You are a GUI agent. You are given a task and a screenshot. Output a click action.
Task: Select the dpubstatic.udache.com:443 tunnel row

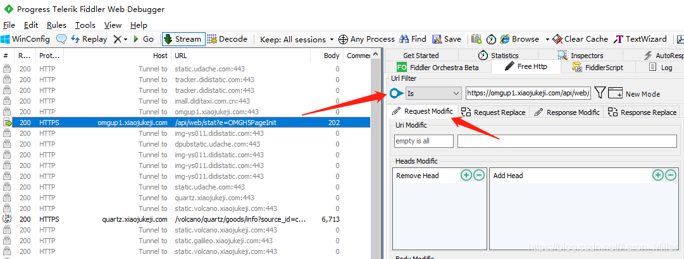185,144
